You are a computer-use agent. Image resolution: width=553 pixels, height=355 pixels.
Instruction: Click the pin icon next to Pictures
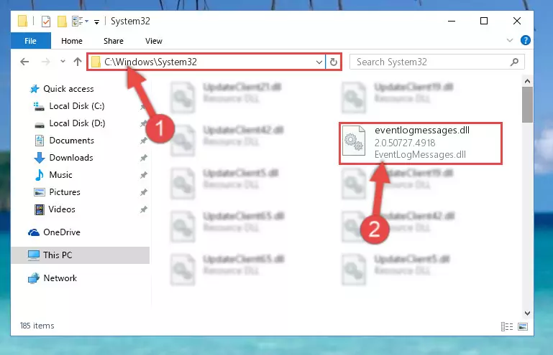(144, 192)
